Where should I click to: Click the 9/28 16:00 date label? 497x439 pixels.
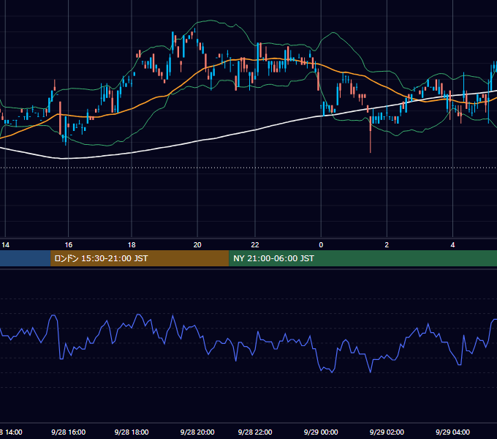[69, 432]
